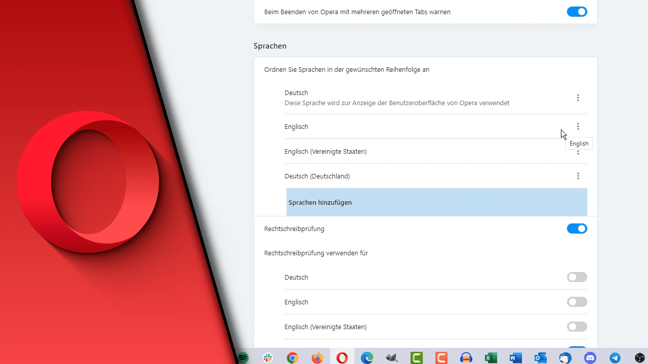Open Outlook from the taskbar
The image size is (648, 364).
pos(541,358)
